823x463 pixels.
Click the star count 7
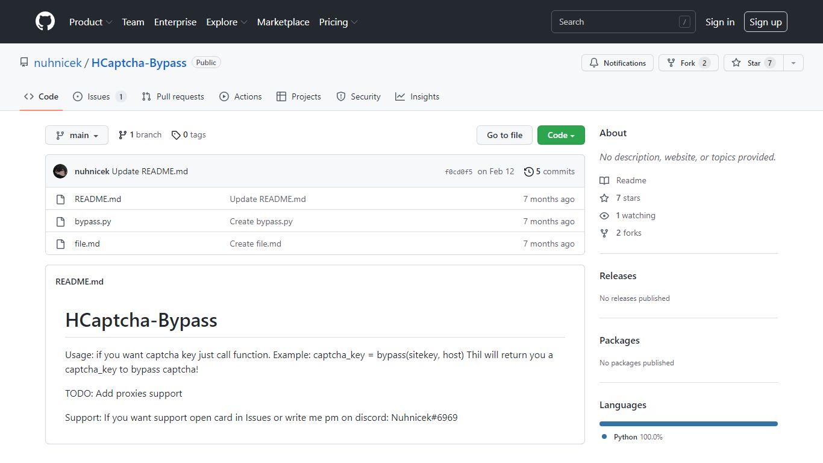(769, 63)
